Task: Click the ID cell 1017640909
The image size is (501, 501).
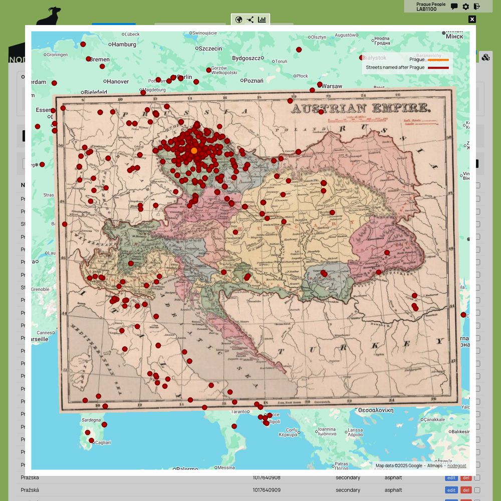Action: 267,490
